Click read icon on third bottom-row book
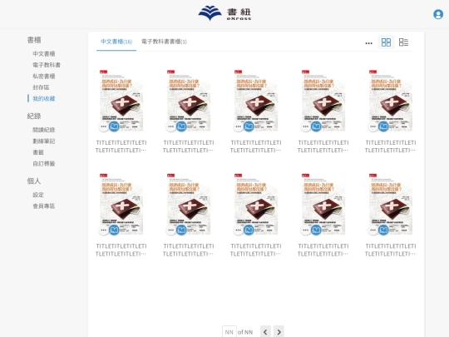This screenshot has height=337, width=449. click(x=249, y=230)
